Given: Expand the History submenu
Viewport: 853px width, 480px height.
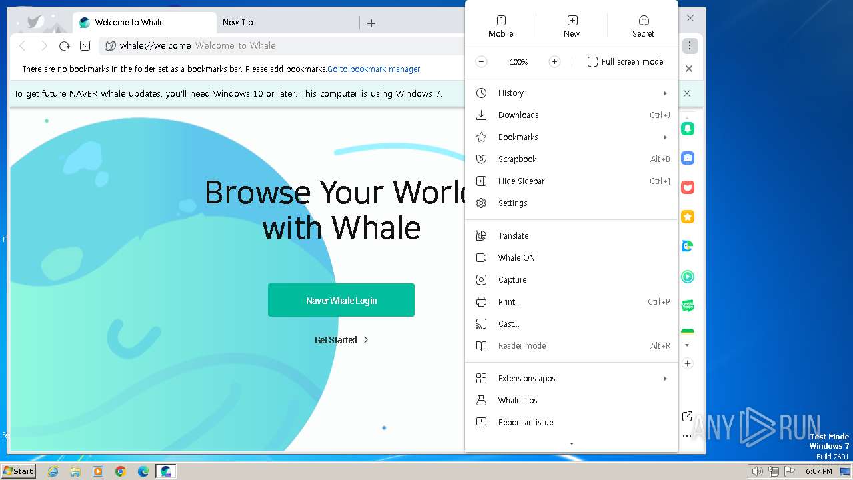Looking at the screenshot, I should point(572,93).
